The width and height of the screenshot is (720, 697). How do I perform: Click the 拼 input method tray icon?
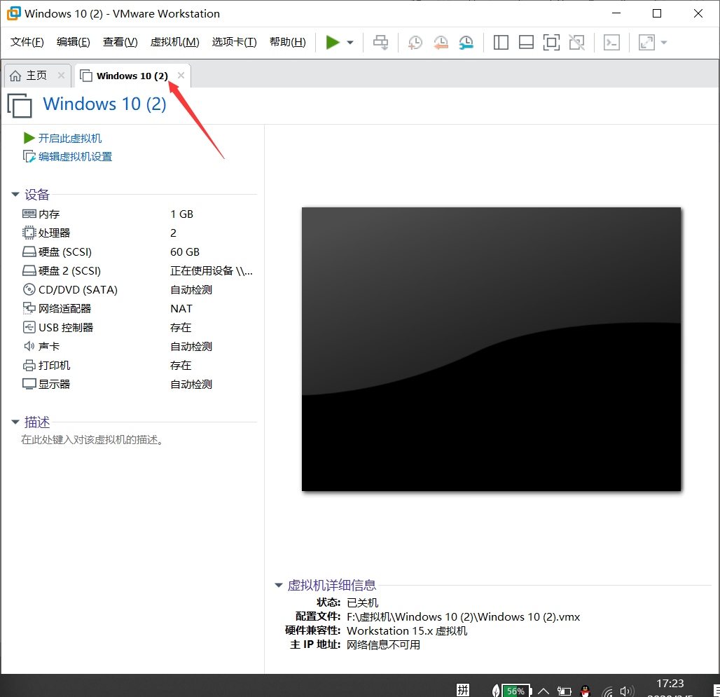click(x=463, y=690)
